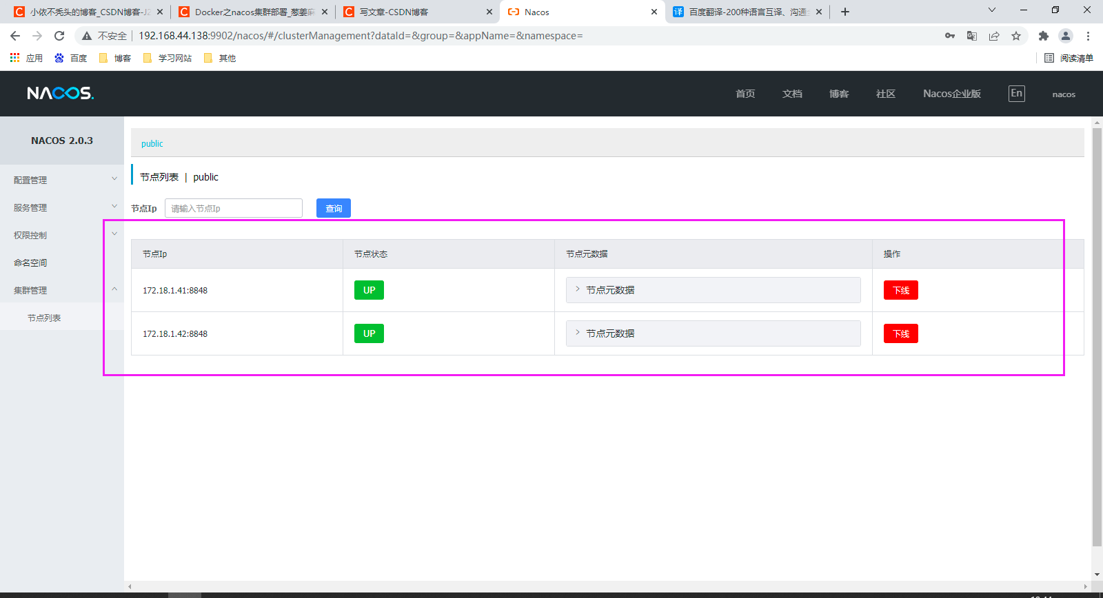Click the 172.18.1.41:8848 node cell

(237, 290)
